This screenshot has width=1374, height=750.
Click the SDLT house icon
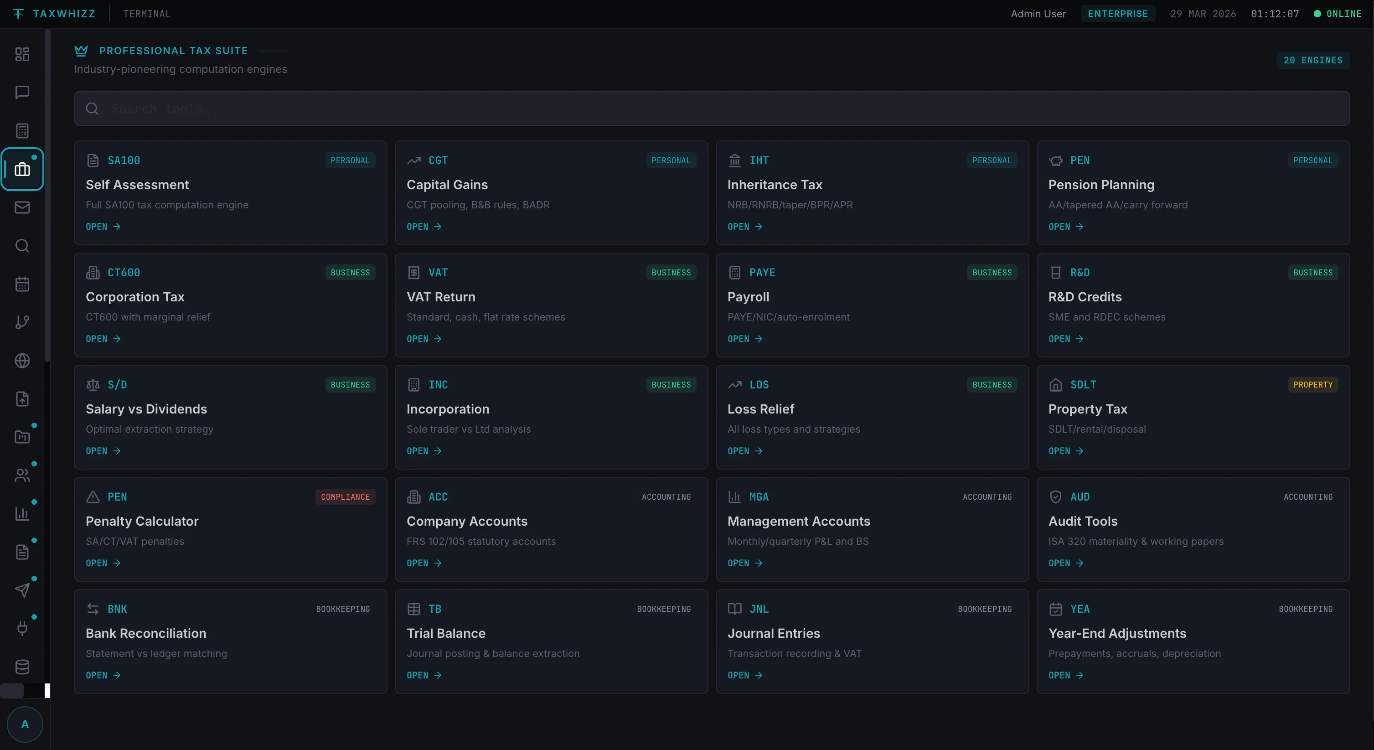pos(1055,385)
